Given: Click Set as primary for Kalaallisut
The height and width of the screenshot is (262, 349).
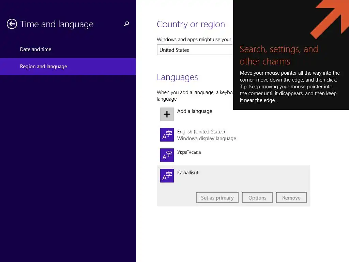Looking at the screenshot, I should [217, 198].
